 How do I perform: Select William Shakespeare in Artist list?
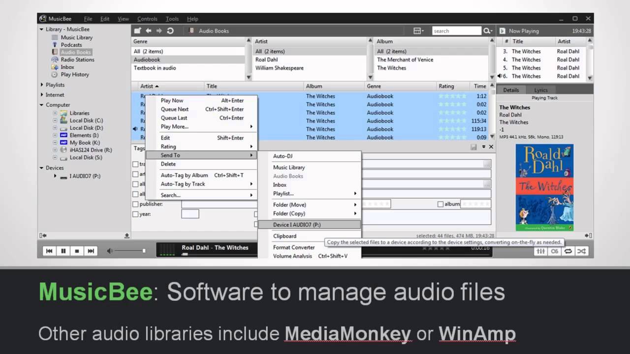(x=279, y=68)
